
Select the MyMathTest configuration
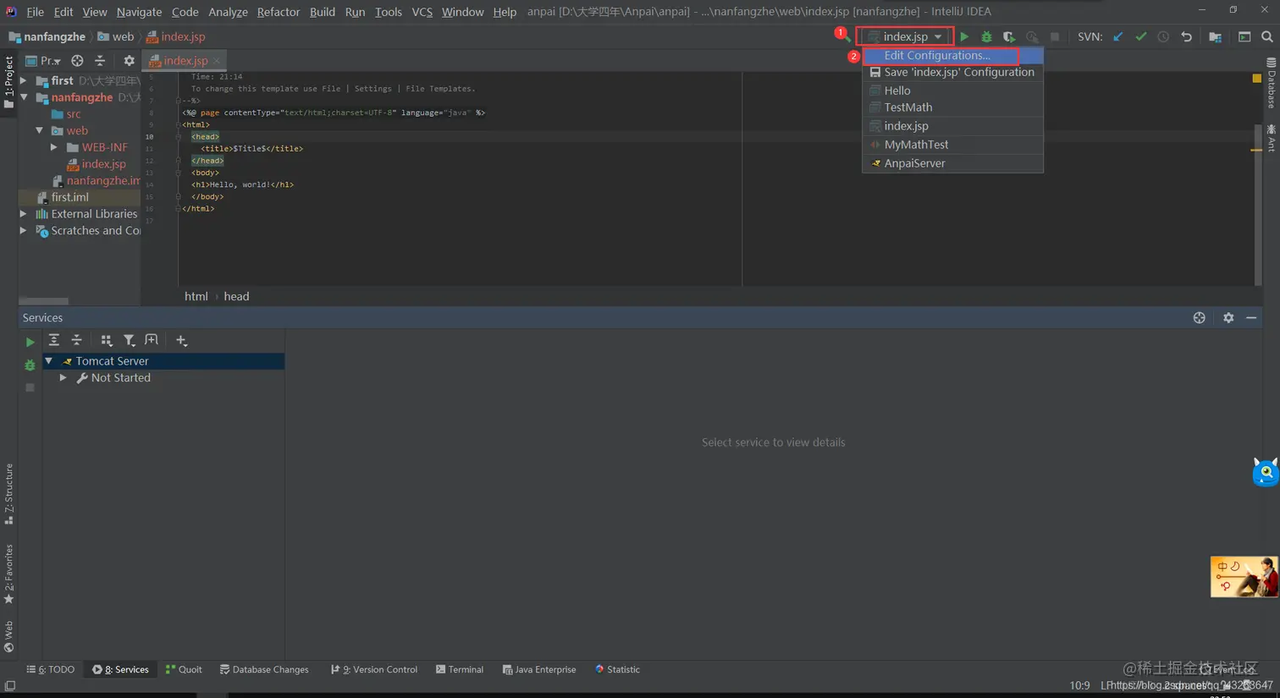coord(952,145)
